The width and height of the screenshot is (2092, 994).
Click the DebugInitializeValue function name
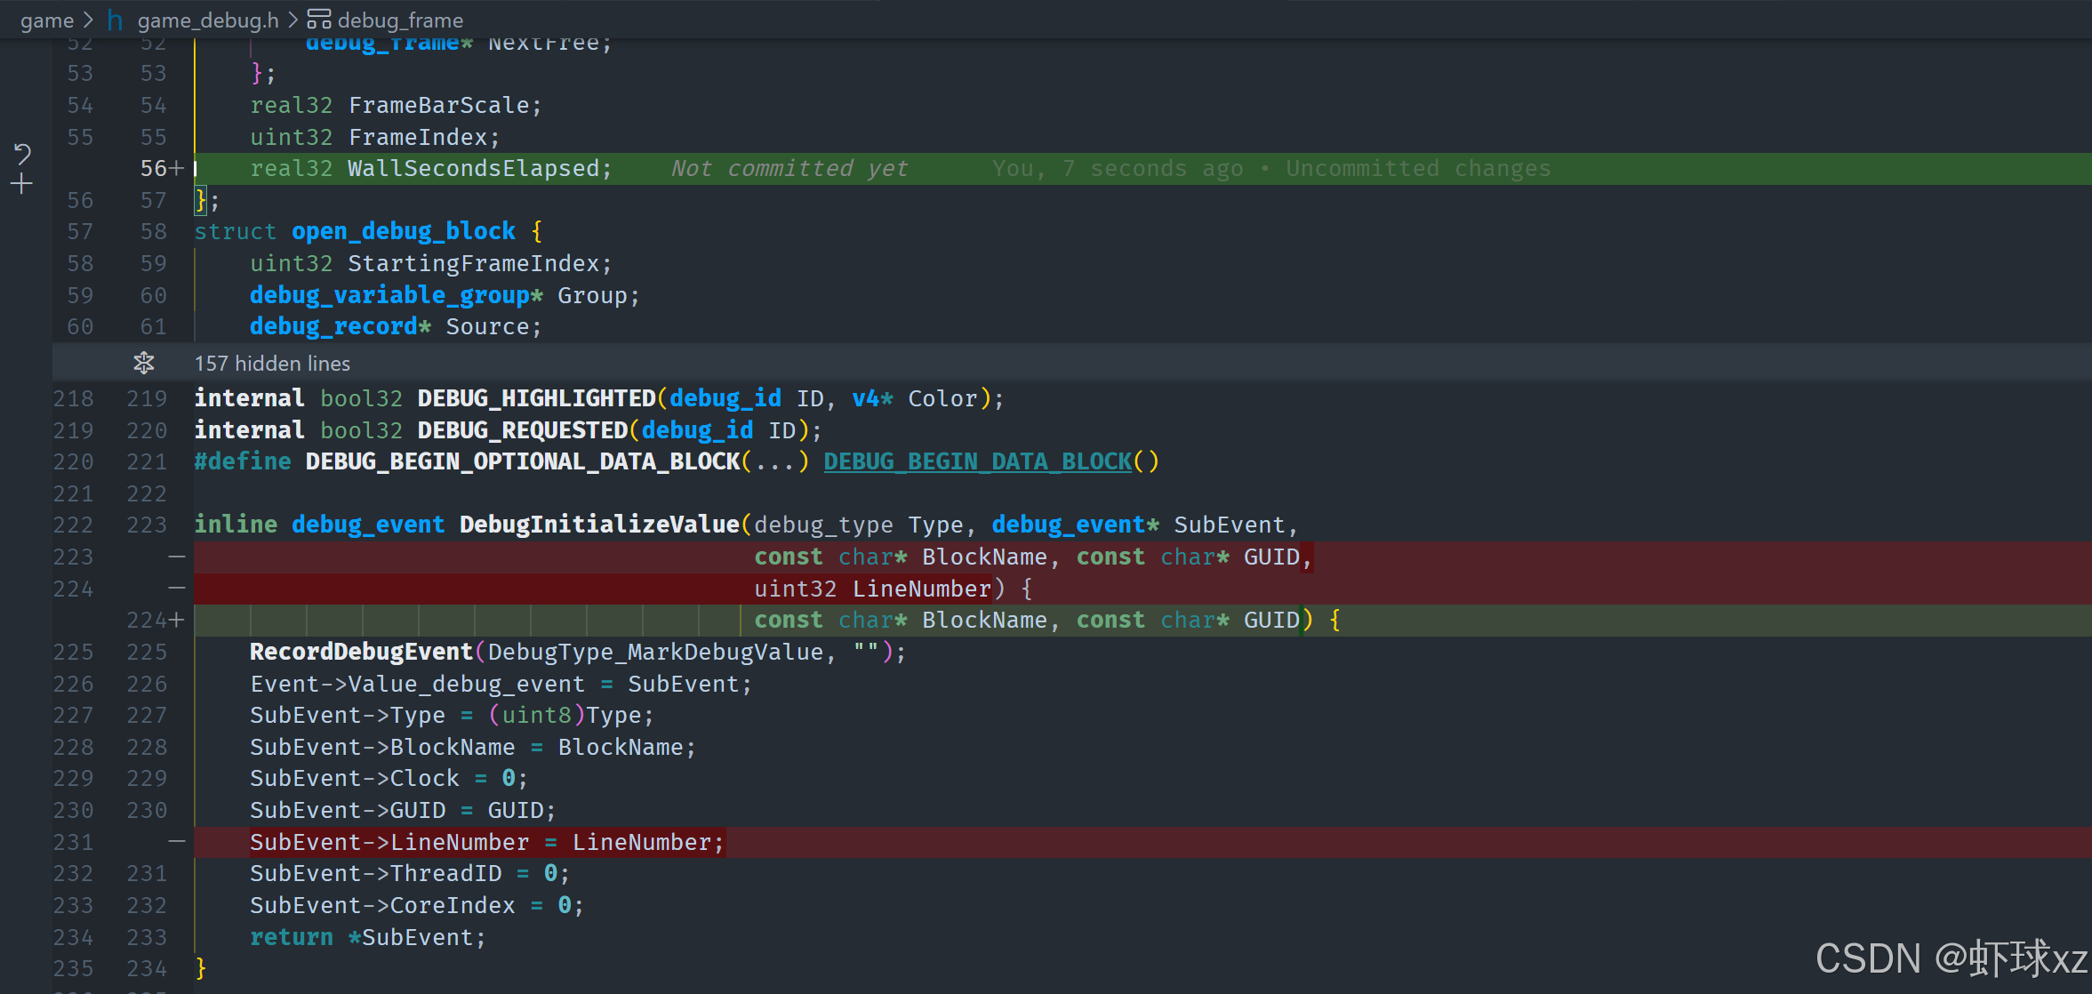(598, 525)
